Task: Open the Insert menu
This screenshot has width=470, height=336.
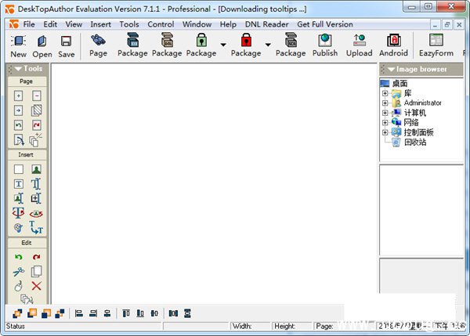Action: click(x=100, y=24)
